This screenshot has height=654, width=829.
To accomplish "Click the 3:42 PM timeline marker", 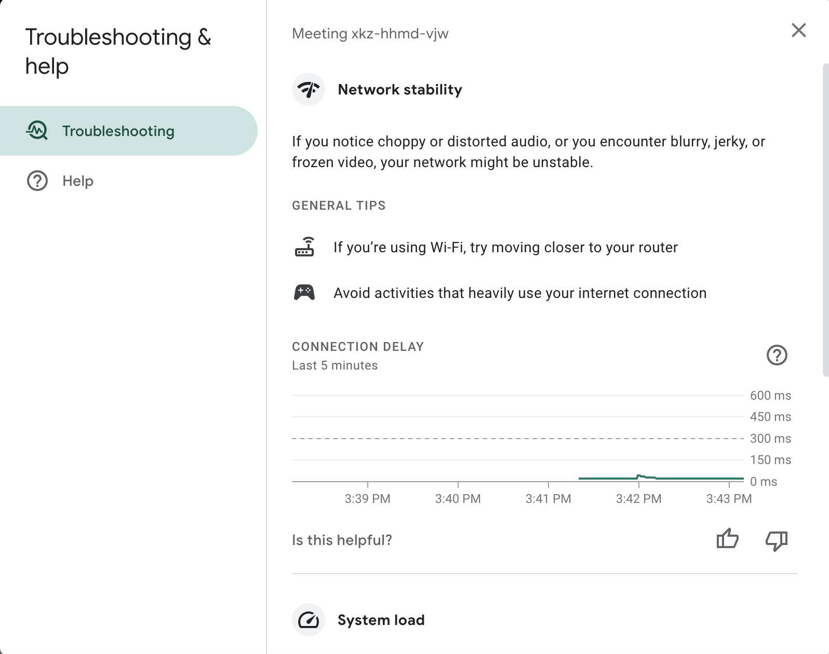I will click(638, 498).
